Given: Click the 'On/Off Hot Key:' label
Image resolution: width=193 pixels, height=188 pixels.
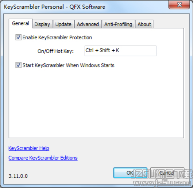Looking at the screenshot, I should click(55, 51).
